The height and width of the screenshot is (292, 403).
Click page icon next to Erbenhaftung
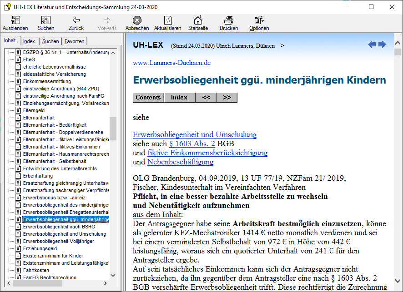[18, 176]
